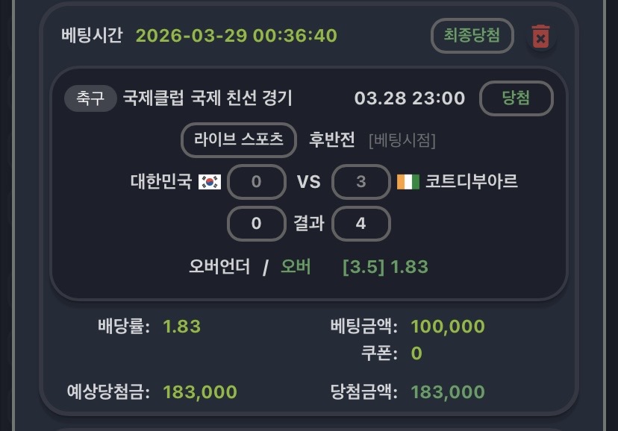This screenshot has height=431, width=618.
Task: Click the final result score 0 box
Action: click(256, 224)
